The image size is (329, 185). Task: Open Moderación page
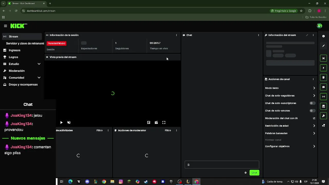pyautogui.click(x=22, y=71)
